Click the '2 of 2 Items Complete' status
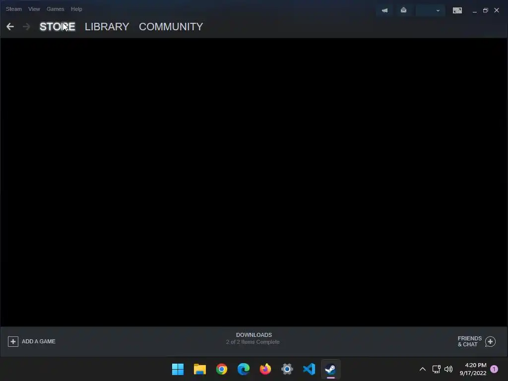Viewport: 508px width, 381px height. click(x=253, y=342)
